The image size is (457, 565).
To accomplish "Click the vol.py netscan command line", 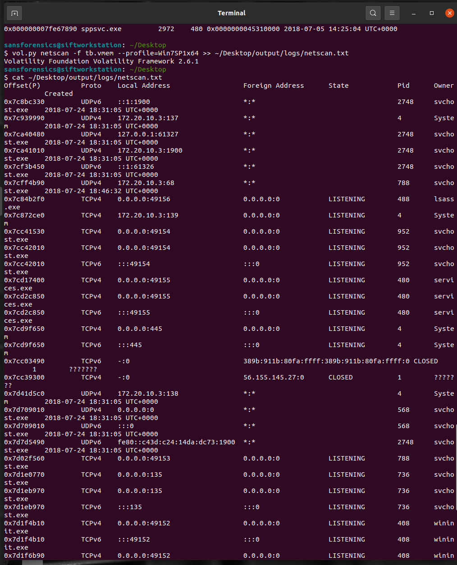I will click(176, 53).
